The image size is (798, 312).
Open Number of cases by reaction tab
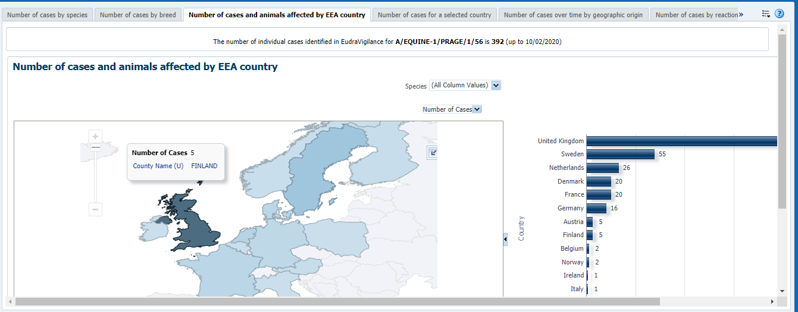[696, 15]
